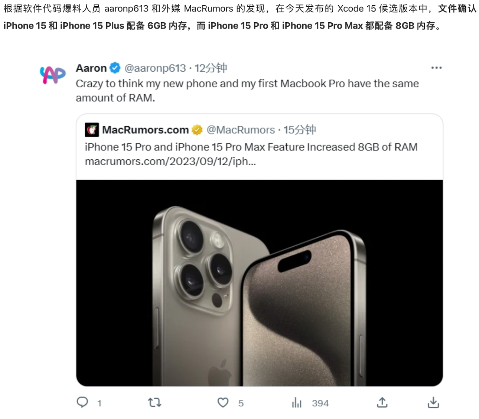
Task: Open the MacRumors.com apple logo icon
Action: (91, 130)
